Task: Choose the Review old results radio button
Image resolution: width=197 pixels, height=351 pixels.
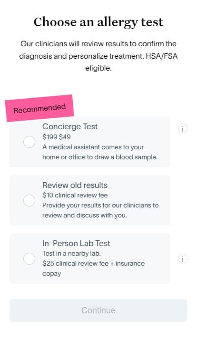Action: click(29, 200)
